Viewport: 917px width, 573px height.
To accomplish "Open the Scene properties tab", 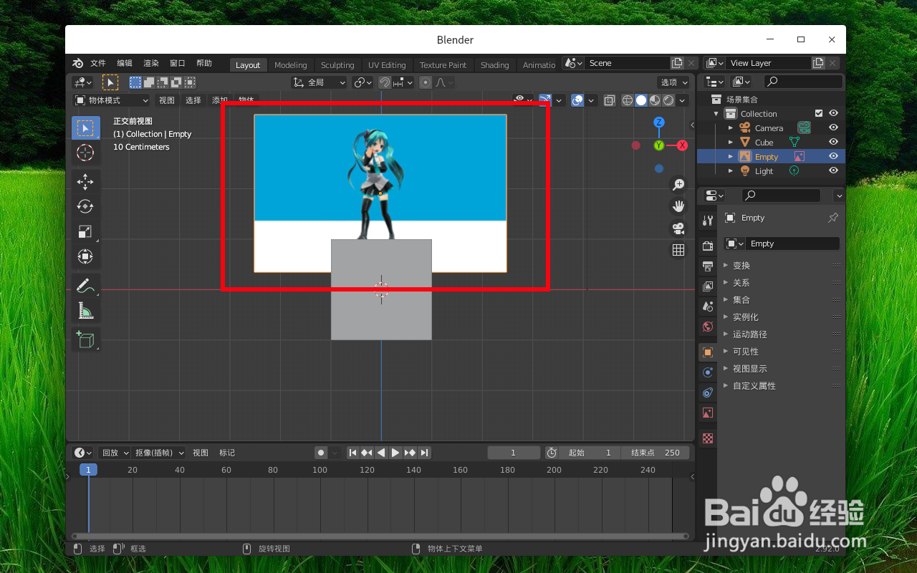I will point(708,306).
